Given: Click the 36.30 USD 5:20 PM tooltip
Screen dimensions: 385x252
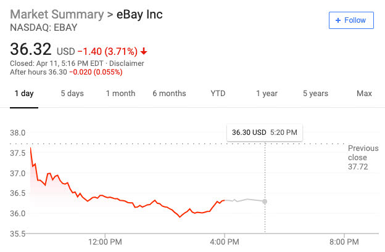Looking at the screenshot, I should click(265, 132).
